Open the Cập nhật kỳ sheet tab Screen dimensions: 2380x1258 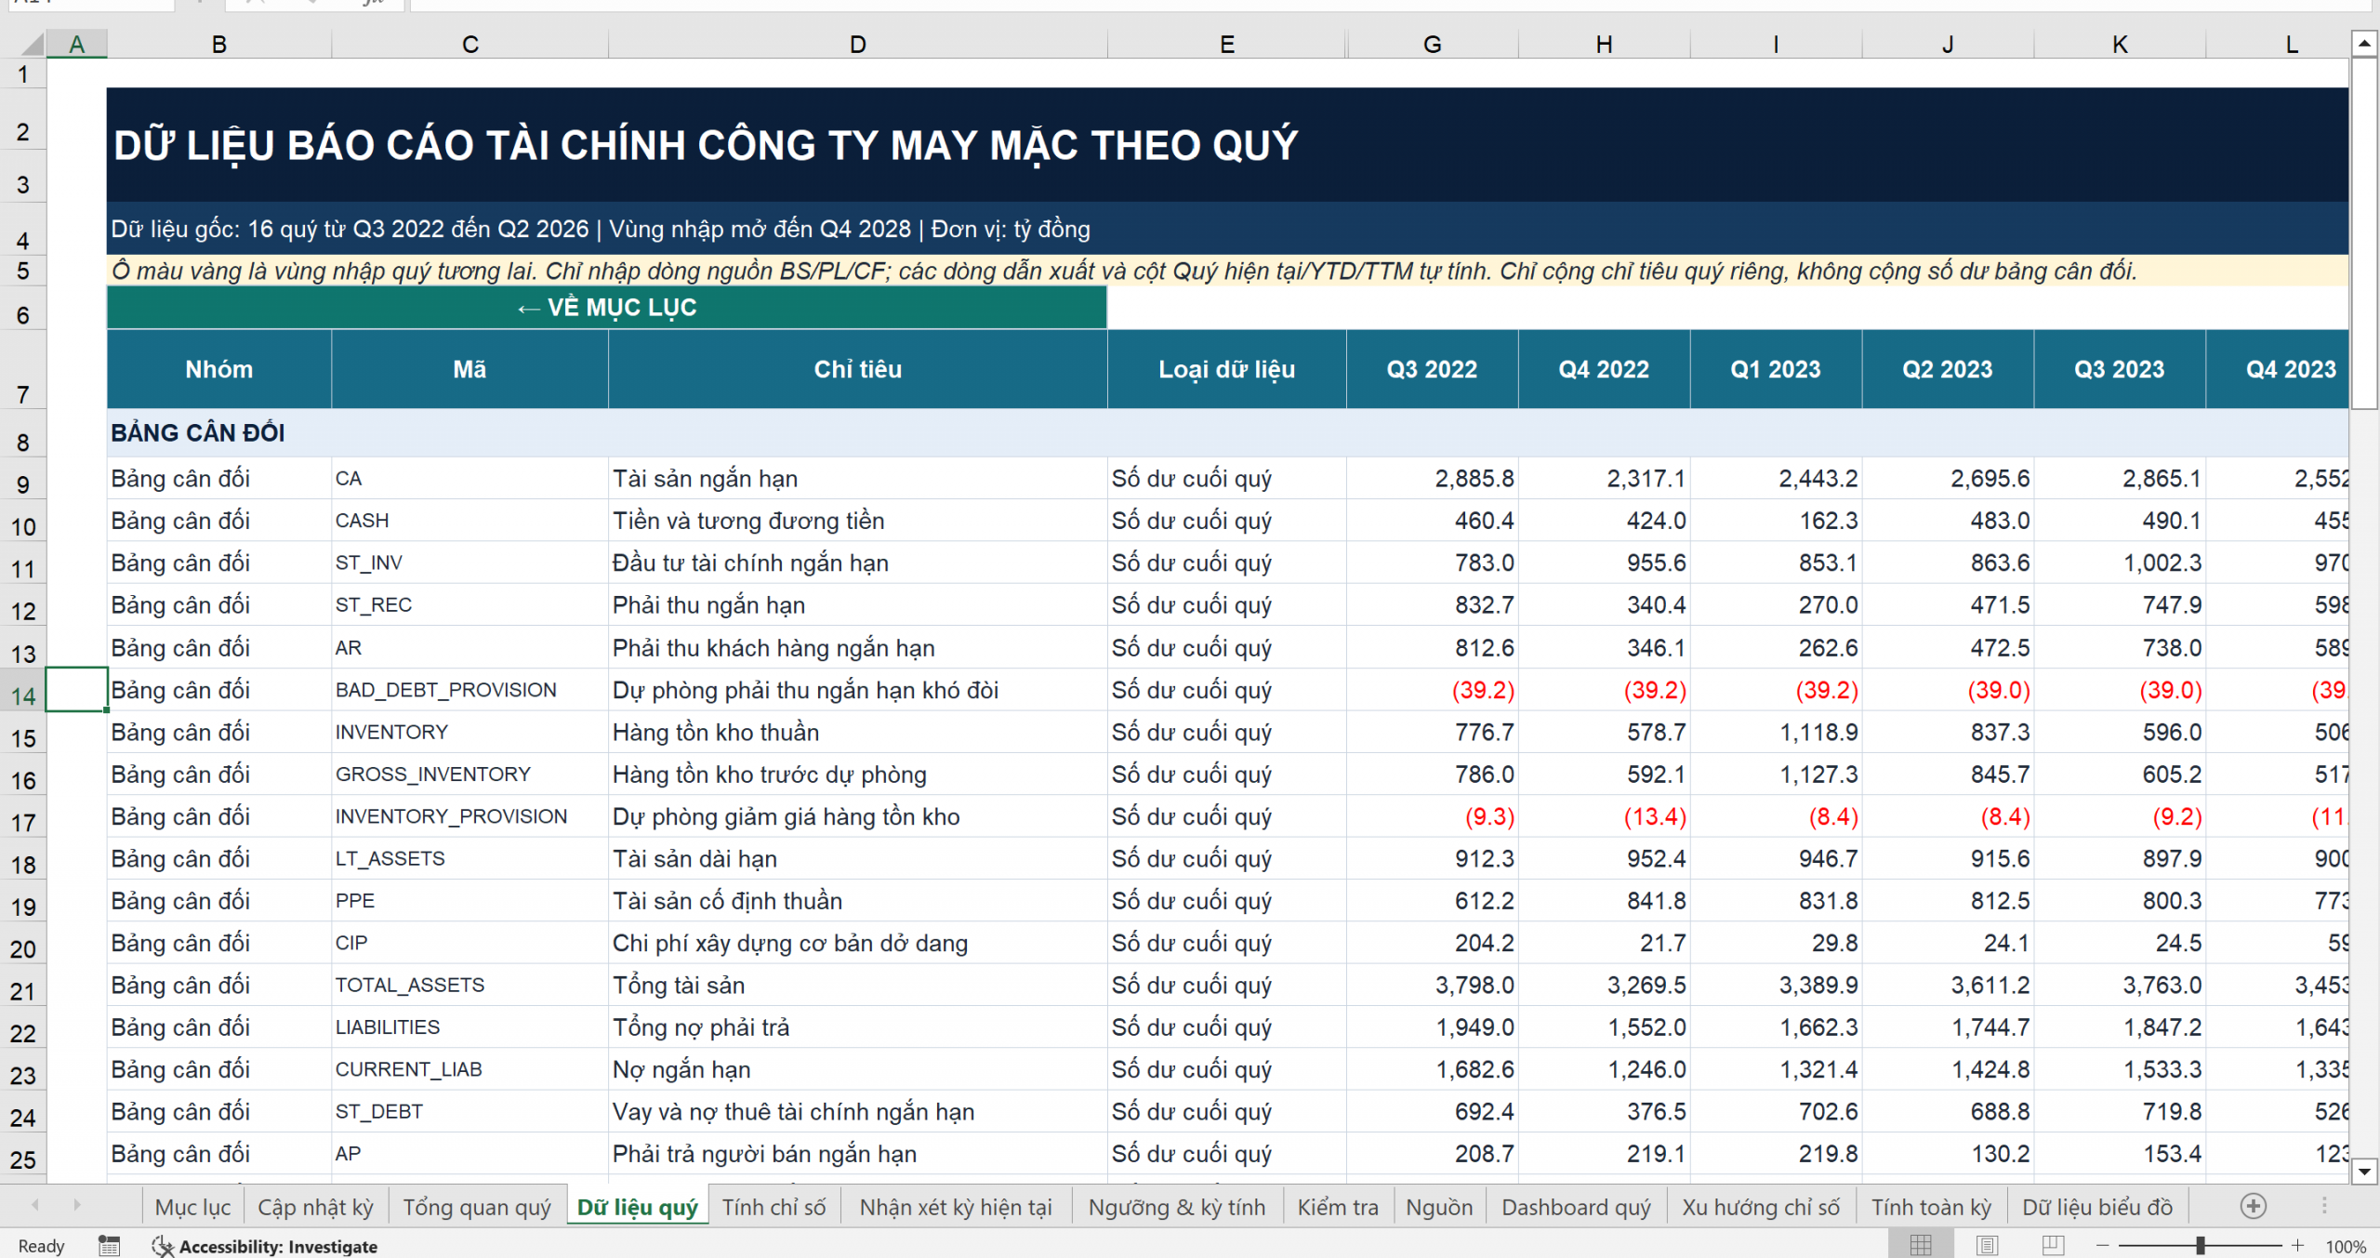point(315,1207)
